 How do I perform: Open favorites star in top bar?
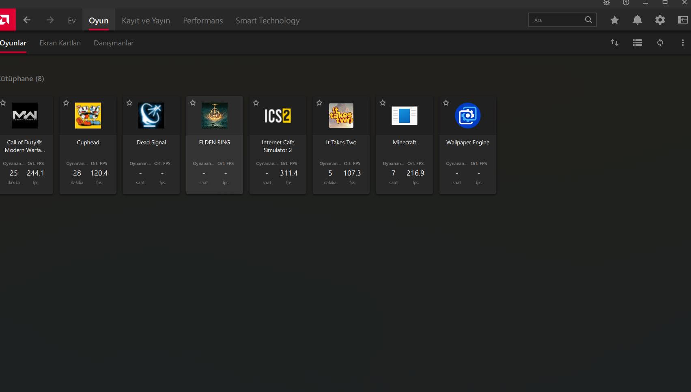coord(615,20)
